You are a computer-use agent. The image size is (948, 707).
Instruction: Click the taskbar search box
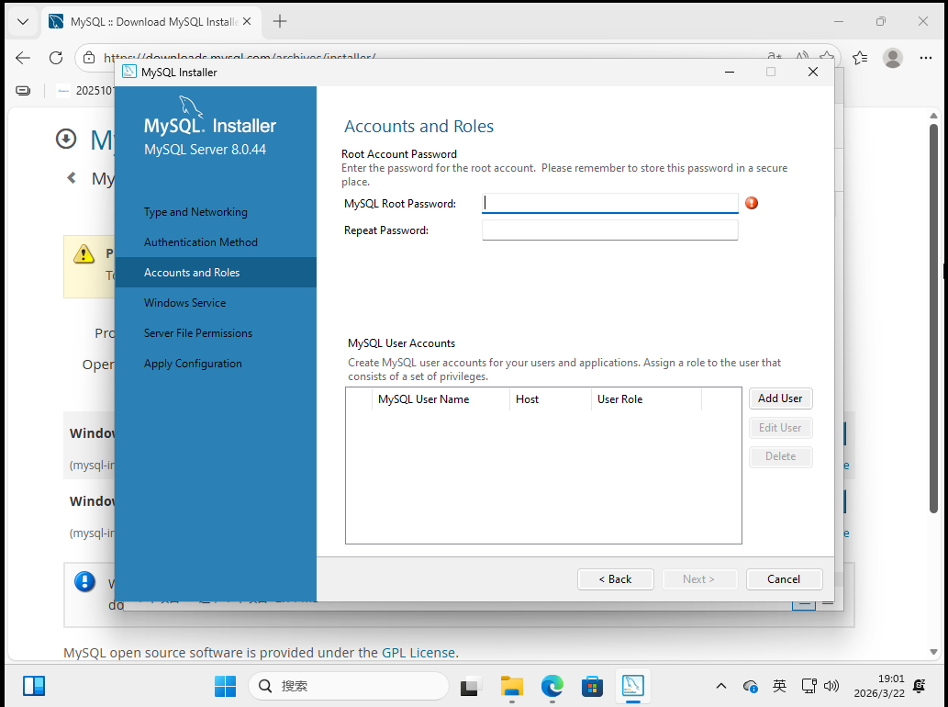tap(349, 687)
